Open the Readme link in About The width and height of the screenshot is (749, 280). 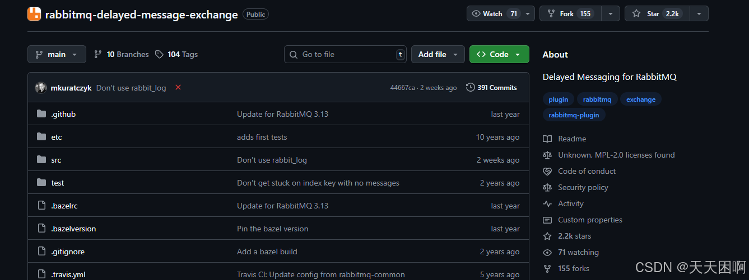pos(565,139)
